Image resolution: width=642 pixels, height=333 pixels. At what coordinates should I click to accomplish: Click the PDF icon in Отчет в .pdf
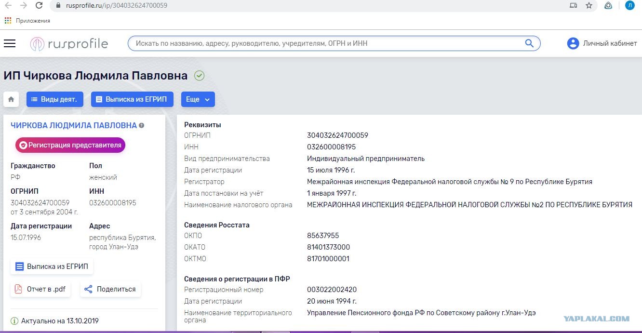coord(18,289)
